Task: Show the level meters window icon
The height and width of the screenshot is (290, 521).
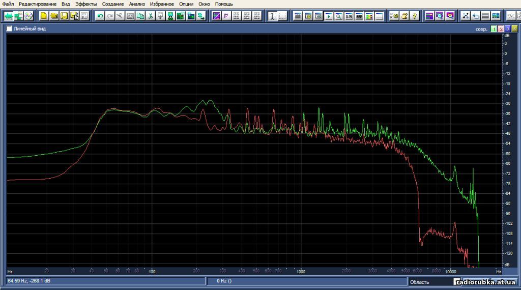Action: [x=369, y=16]
